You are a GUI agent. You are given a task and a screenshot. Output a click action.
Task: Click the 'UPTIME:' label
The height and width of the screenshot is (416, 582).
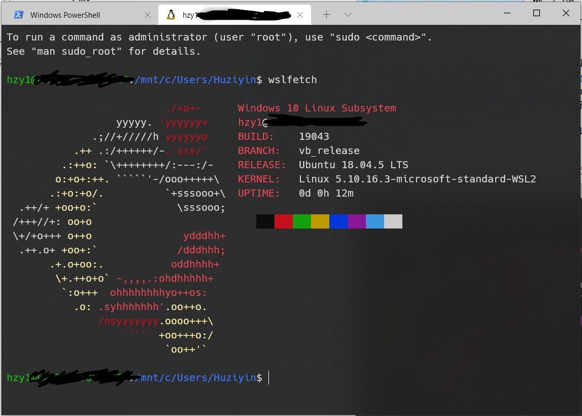pyautogui.click(x=259, y=193)
